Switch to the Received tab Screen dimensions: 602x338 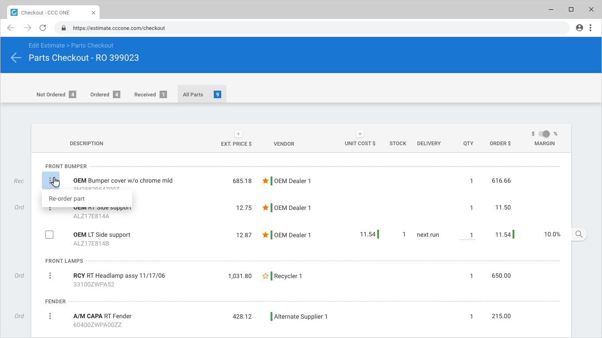(x=150, y=94)
